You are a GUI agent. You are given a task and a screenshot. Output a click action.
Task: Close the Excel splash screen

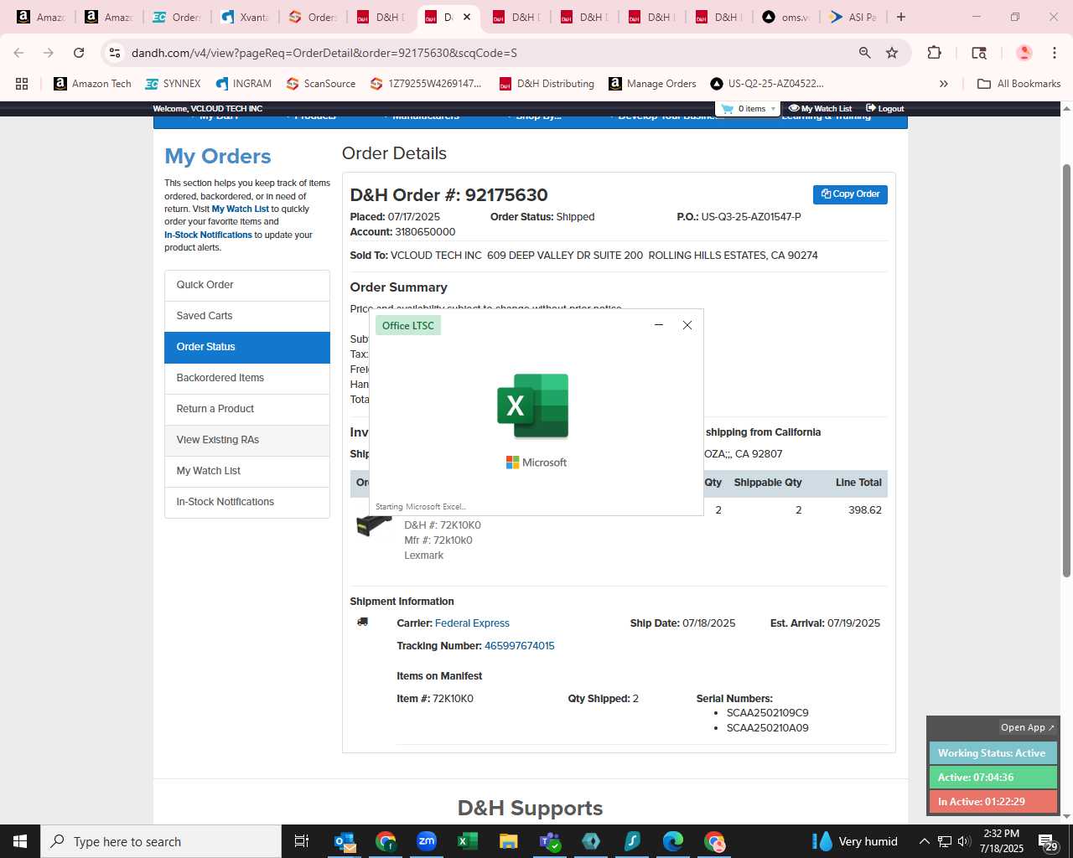click(687, 325)
